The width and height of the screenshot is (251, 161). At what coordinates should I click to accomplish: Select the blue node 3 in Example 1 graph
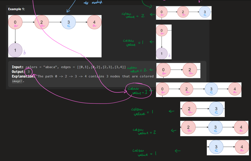[68, 23]
